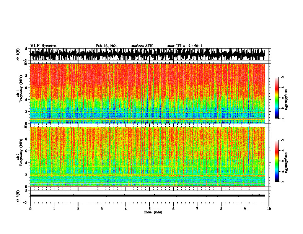Click the ch.2 colorbar log(PSD) unit label
The image size is (303, 234).
pos(287,162)
